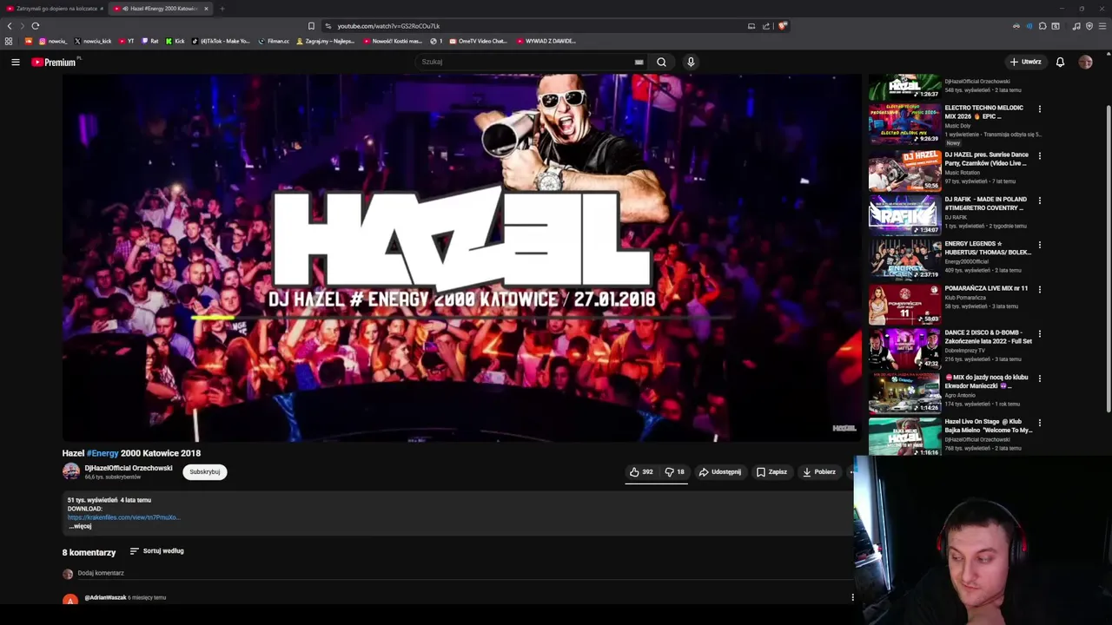Click the #Energy hashtag in title

103,453
